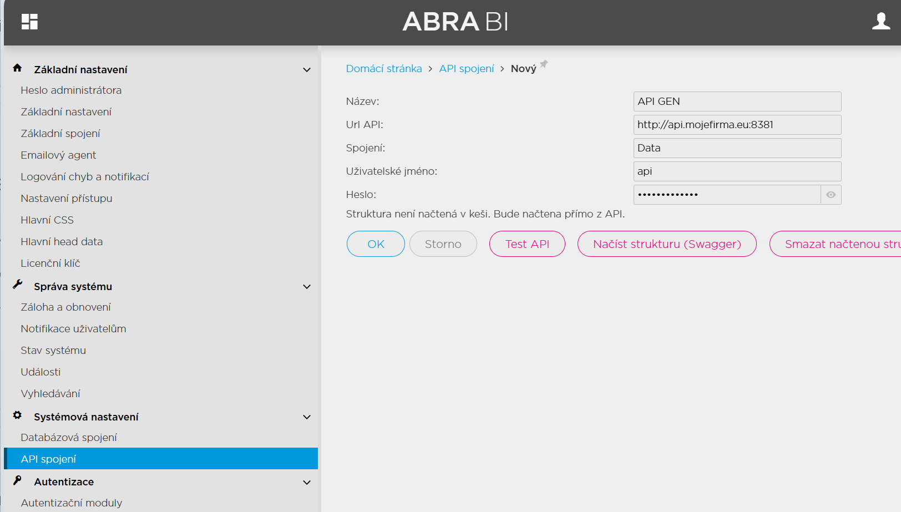
Task: Confirm the form with OK
Action: (376, 244)
